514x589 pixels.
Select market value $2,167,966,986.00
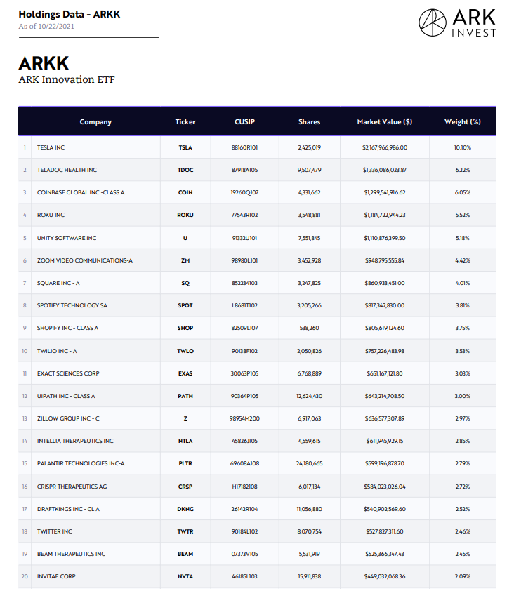(x=385, y=147)
